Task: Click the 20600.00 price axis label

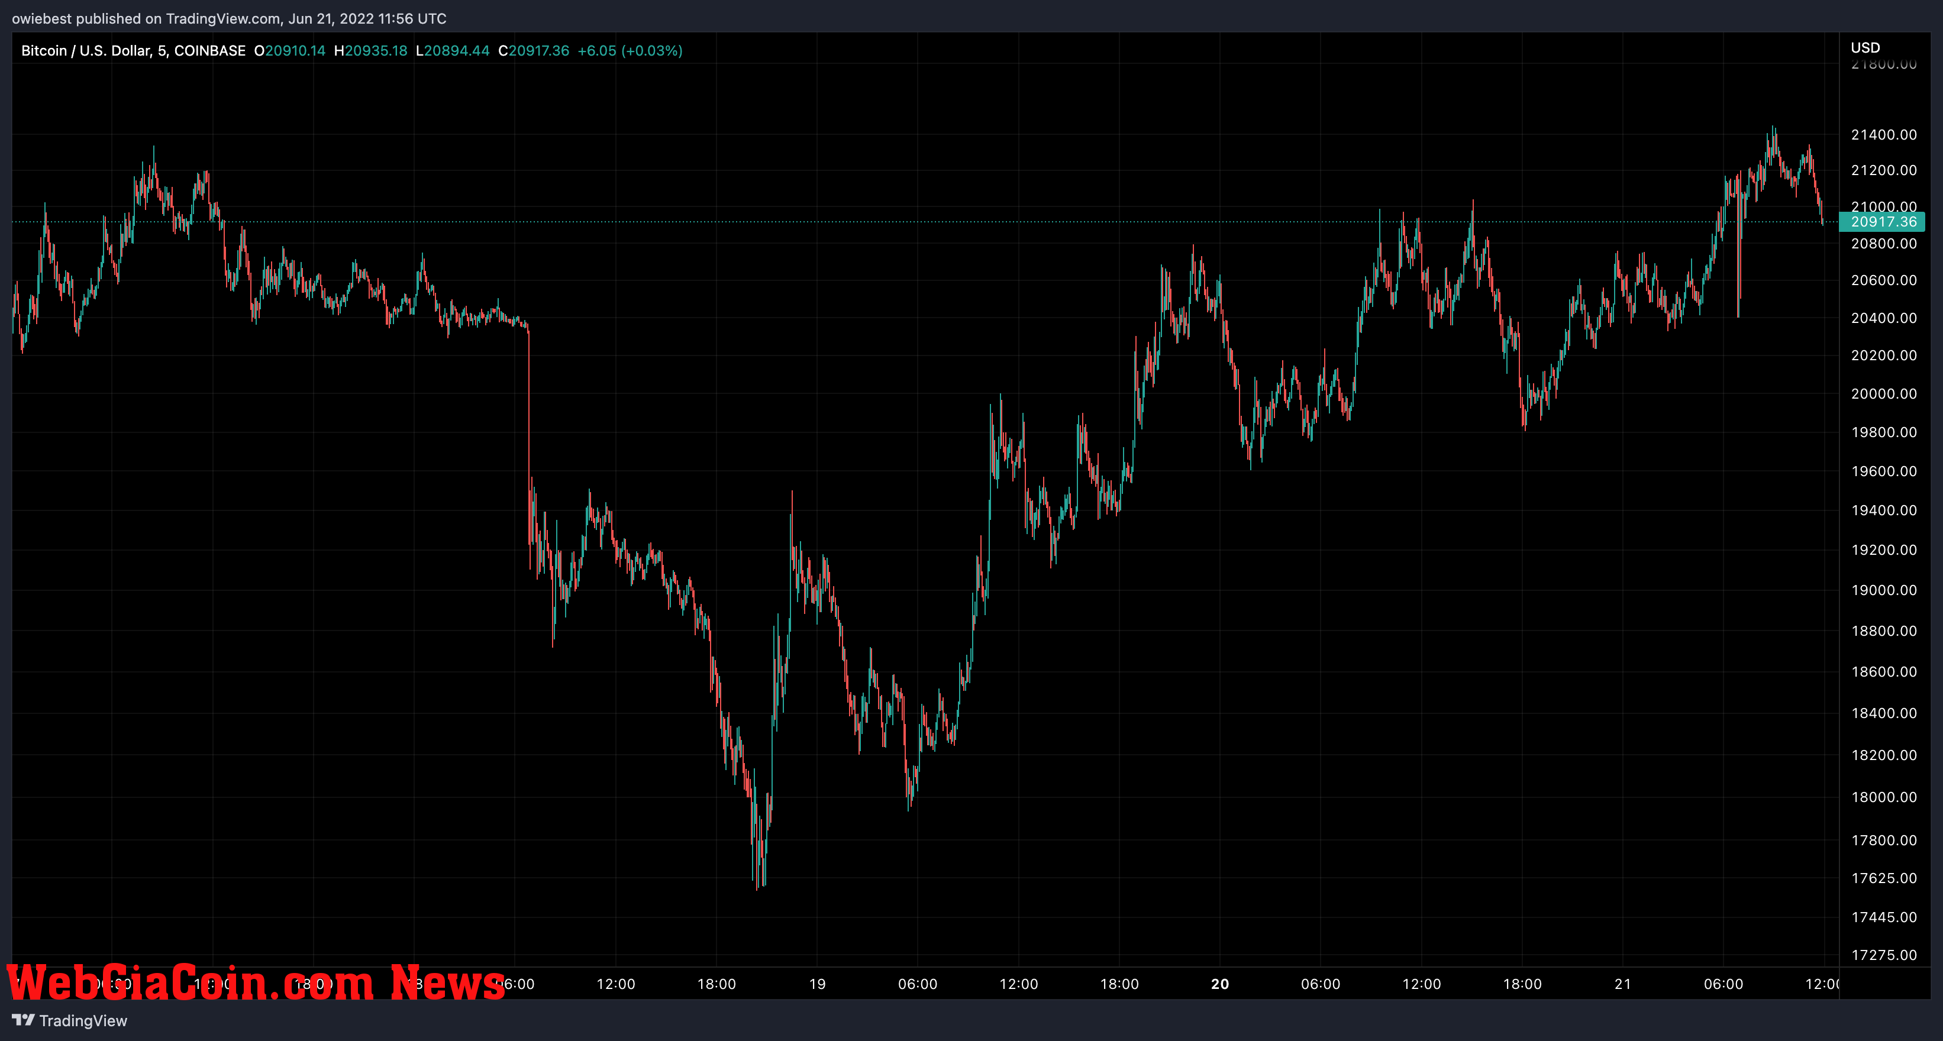Action: point(1883,280)
